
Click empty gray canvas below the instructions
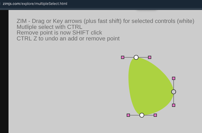pos(64,84)
